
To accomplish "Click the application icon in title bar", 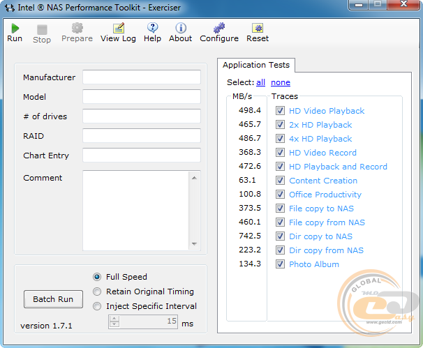I will coord(10,8).
